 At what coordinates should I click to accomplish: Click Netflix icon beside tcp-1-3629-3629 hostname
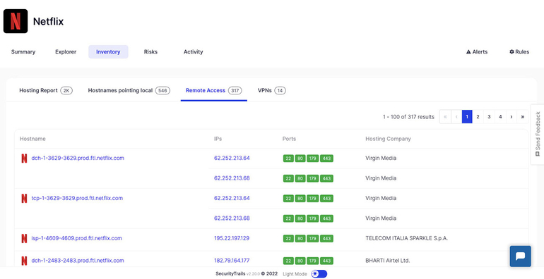24,199
